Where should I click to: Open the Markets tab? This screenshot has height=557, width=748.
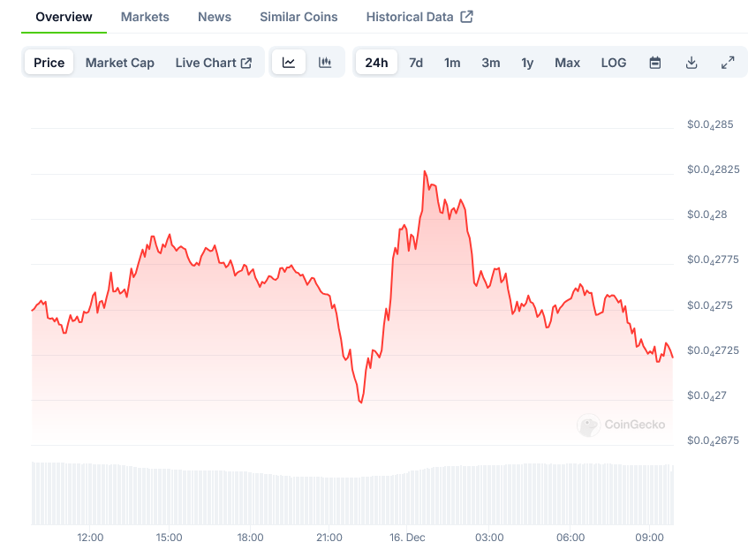[x=145, y=17]
